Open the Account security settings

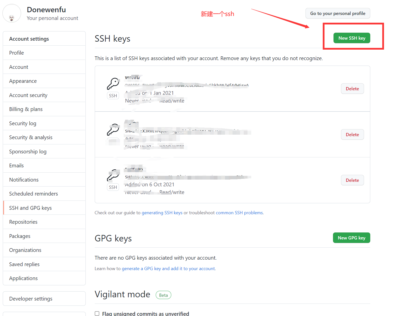pyautogui.click(x=28, y=95)
